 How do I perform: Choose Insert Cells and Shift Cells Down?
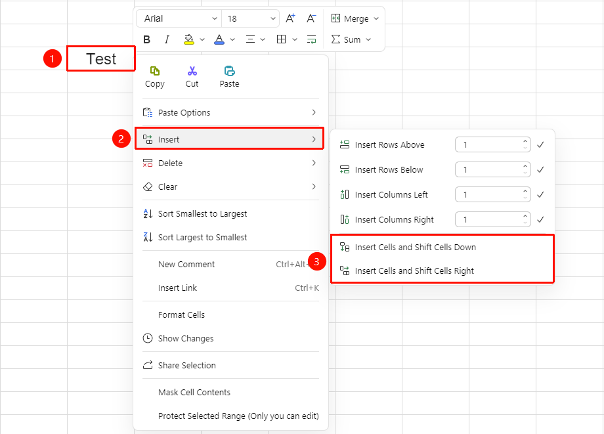(442, 248)
